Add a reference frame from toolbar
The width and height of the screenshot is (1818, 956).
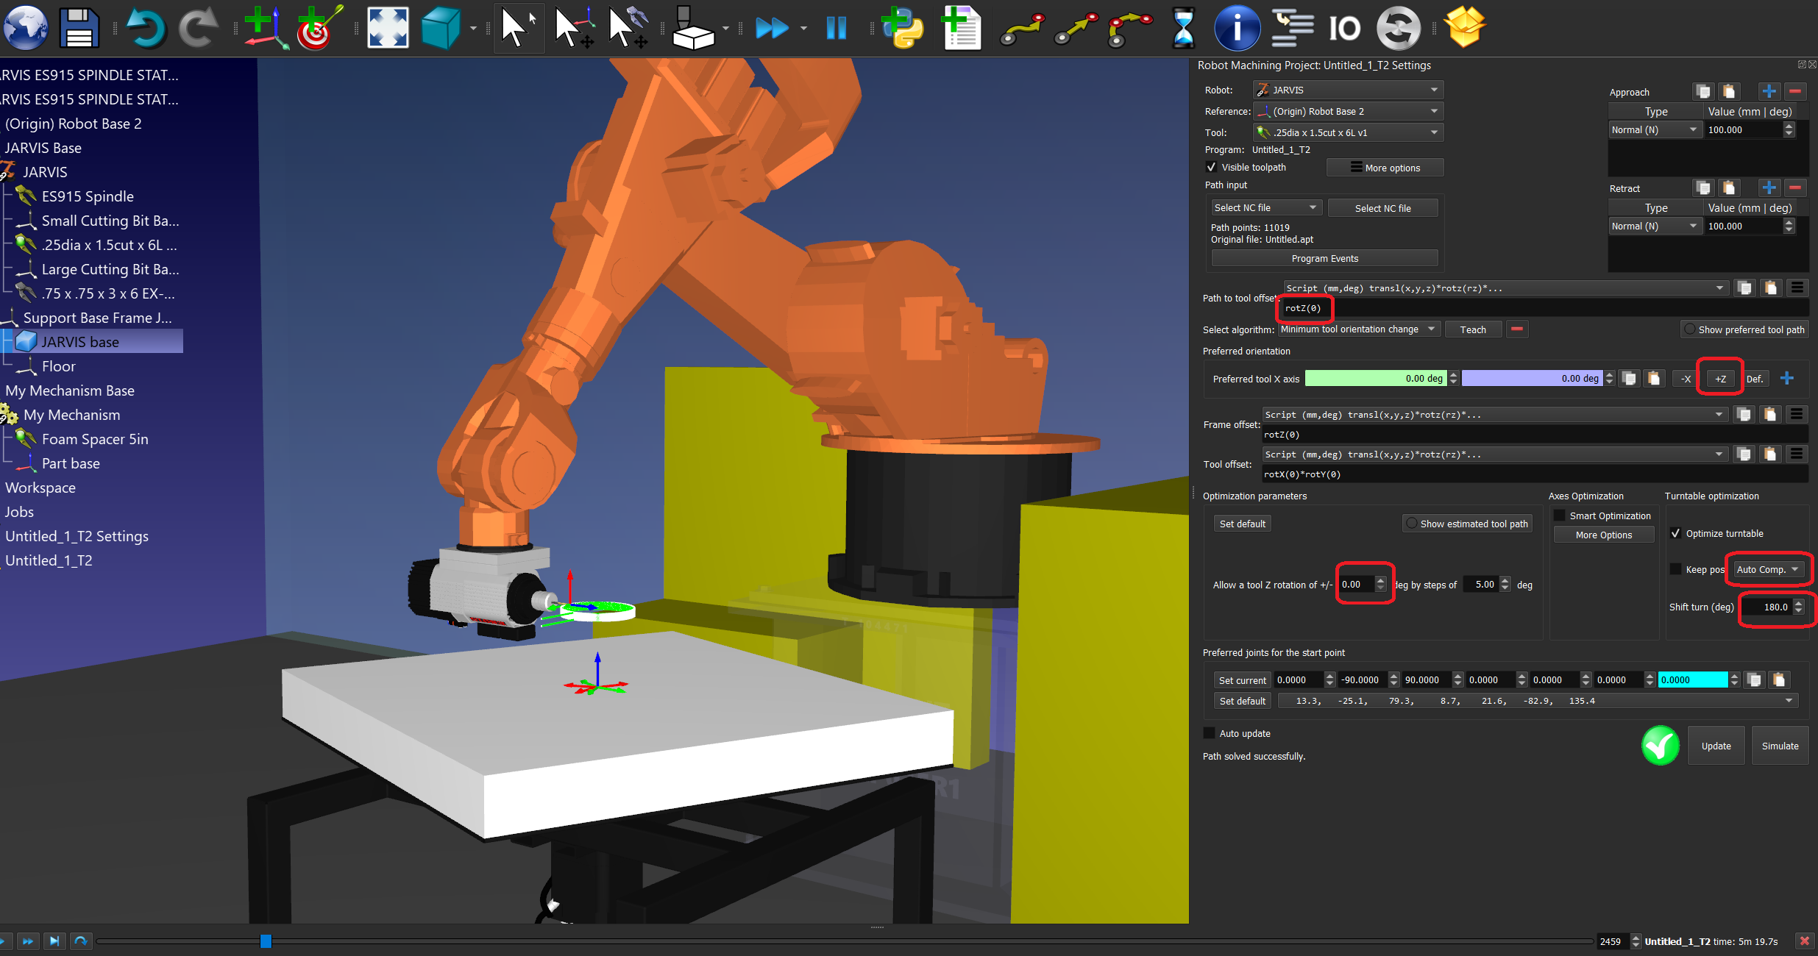pos(265,29)
